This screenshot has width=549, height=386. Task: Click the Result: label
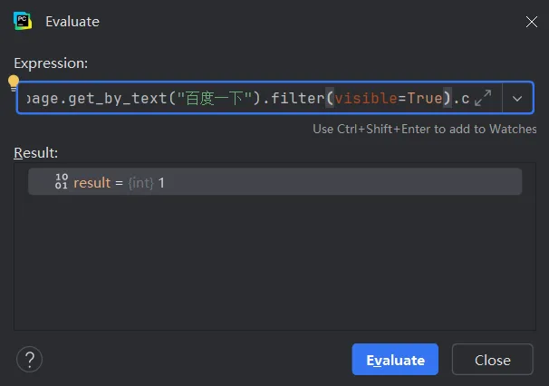(35, 152)
